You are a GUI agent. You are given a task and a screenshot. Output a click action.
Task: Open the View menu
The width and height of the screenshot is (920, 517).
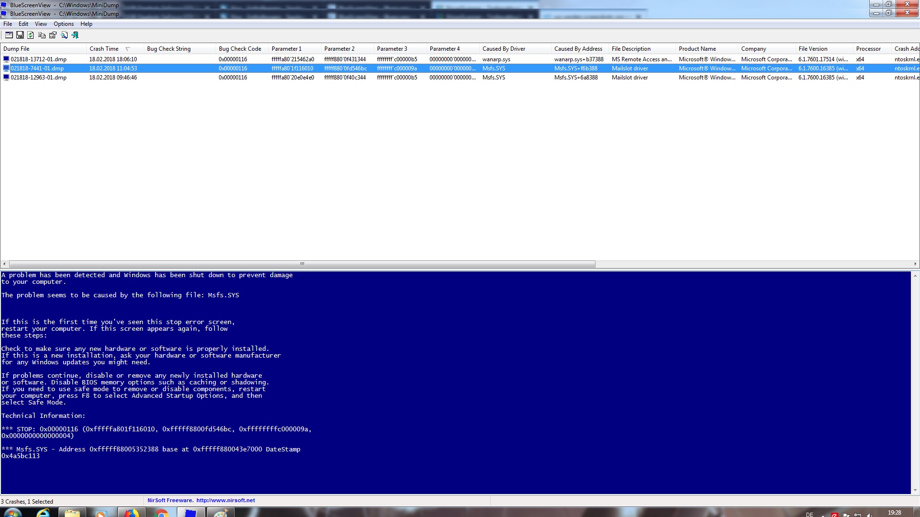(x=41, y=24)
